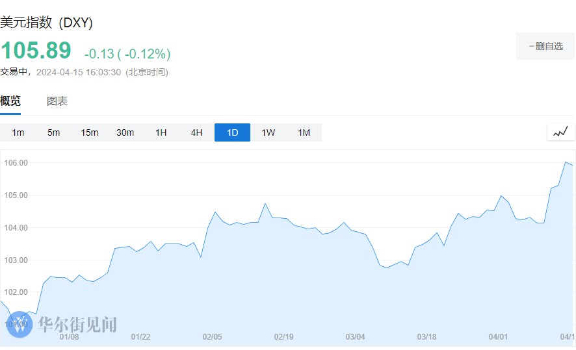Viewport: 576px width, 350px height.
Task: Switch to the 概览 tab
Action: tap(10, 101)
